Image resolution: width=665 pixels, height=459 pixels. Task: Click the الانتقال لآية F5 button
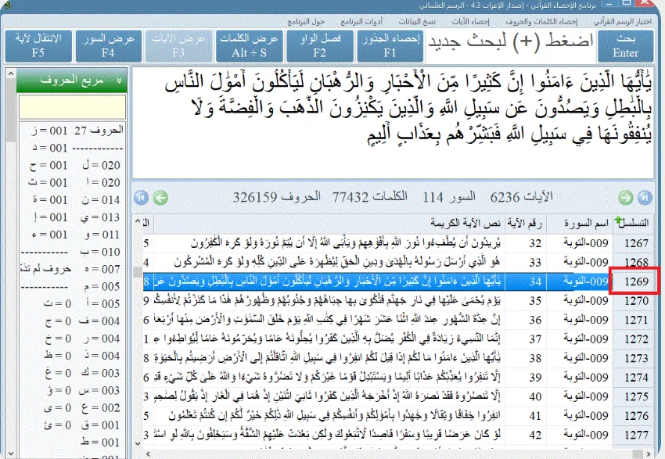point(38,47)
